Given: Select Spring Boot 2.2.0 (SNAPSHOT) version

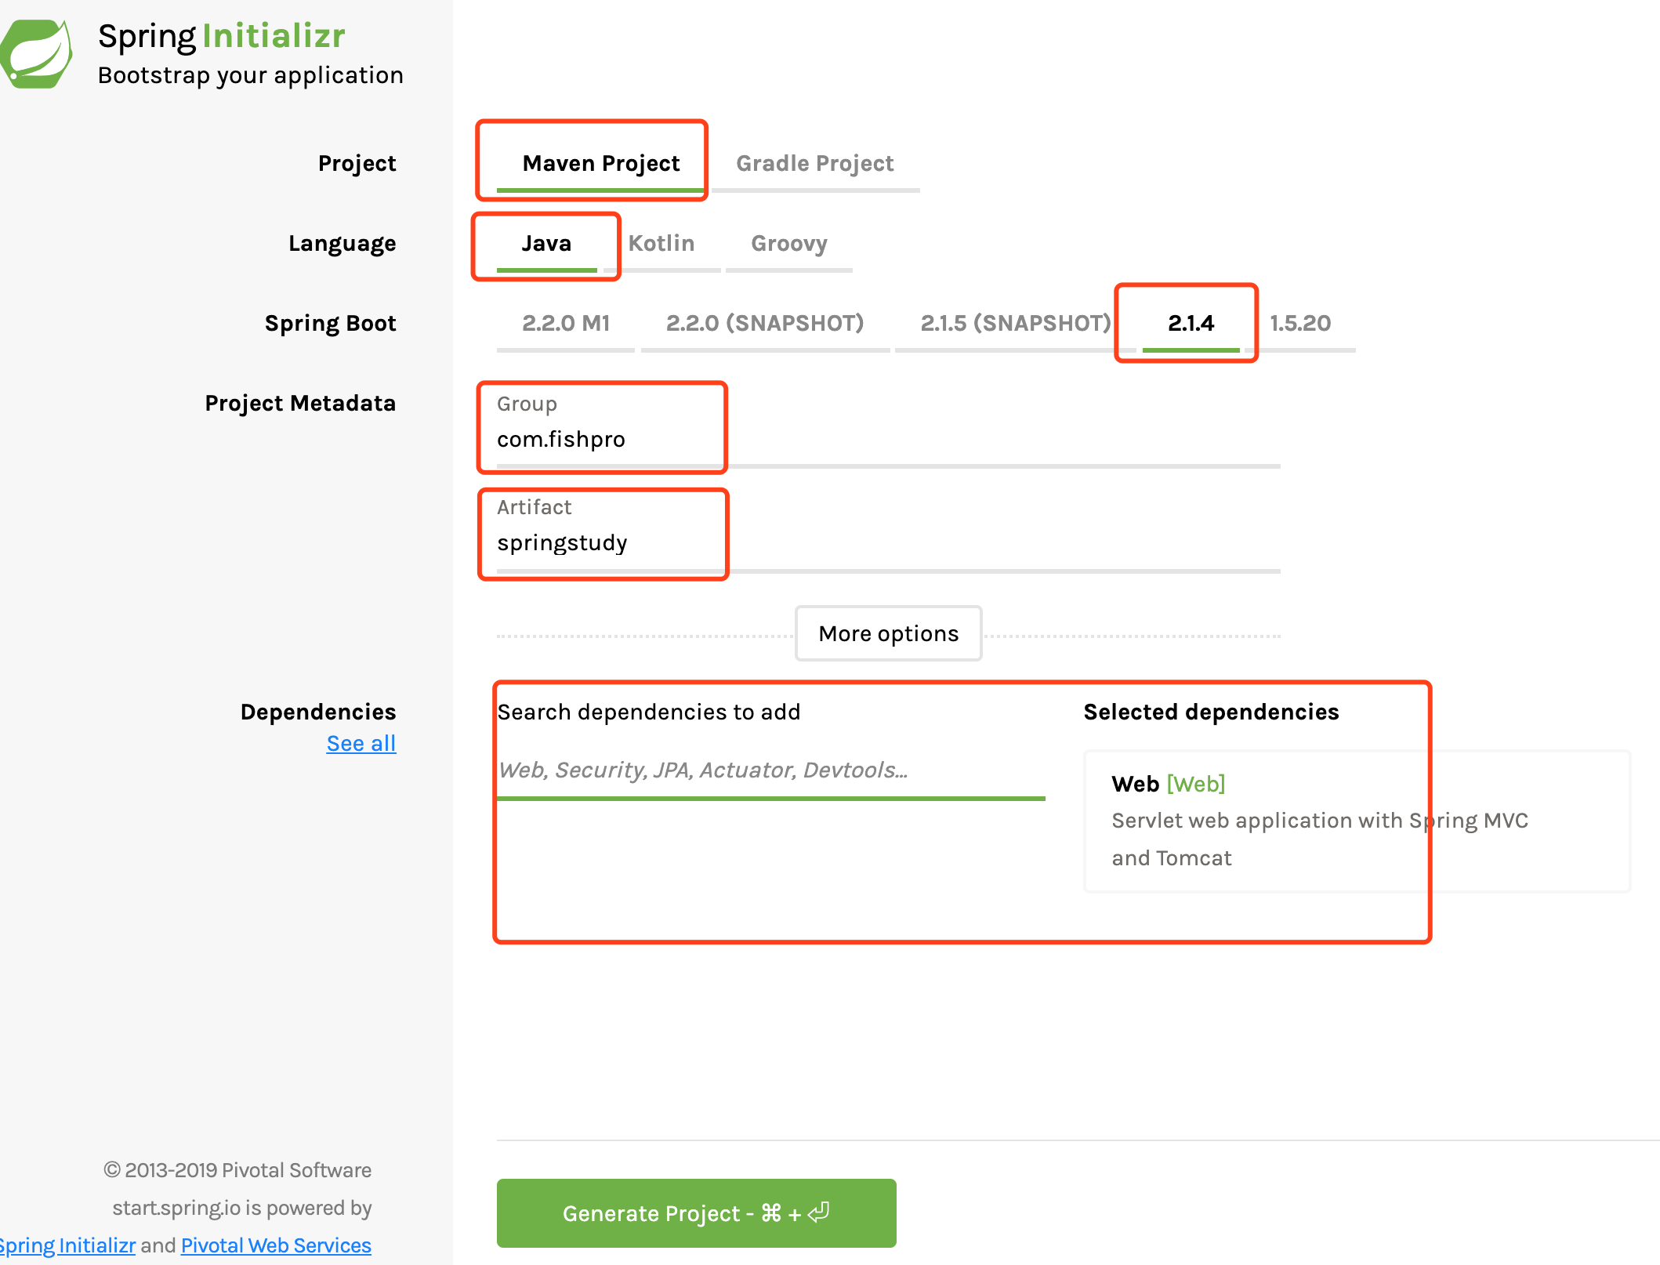Looking at the screenshot, I should [x=765, y=323].
